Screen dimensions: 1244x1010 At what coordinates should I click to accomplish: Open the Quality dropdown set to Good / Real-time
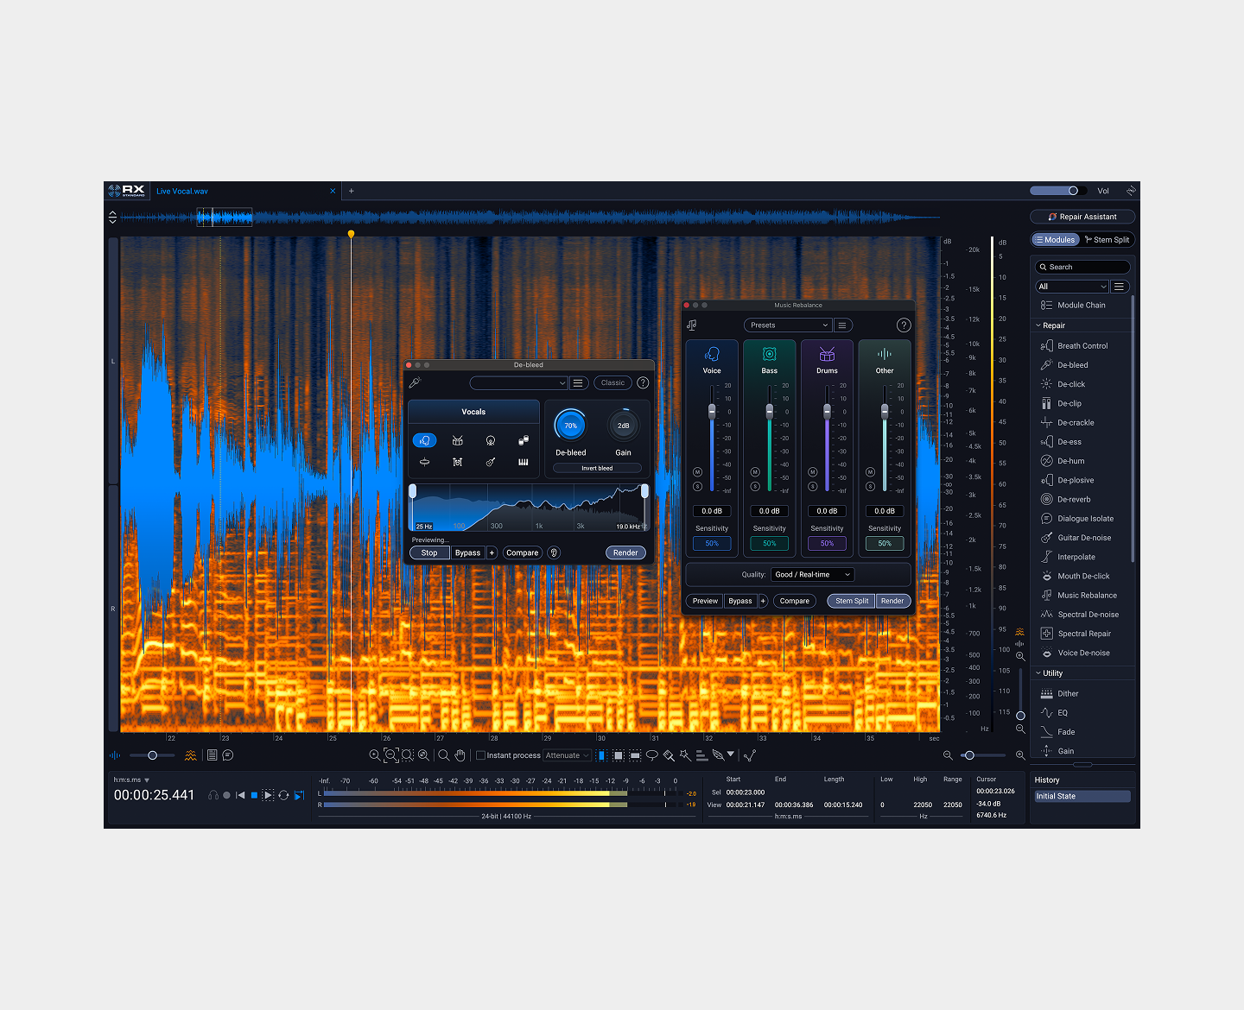tap(812, 575)
